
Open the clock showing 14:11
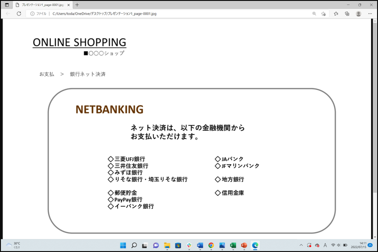(358, 245)
